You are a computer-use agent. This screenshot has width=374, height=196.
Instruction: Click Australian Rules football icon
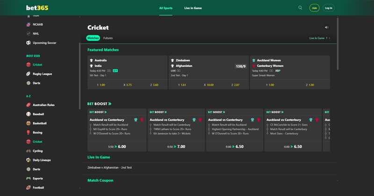click(29, 105)
